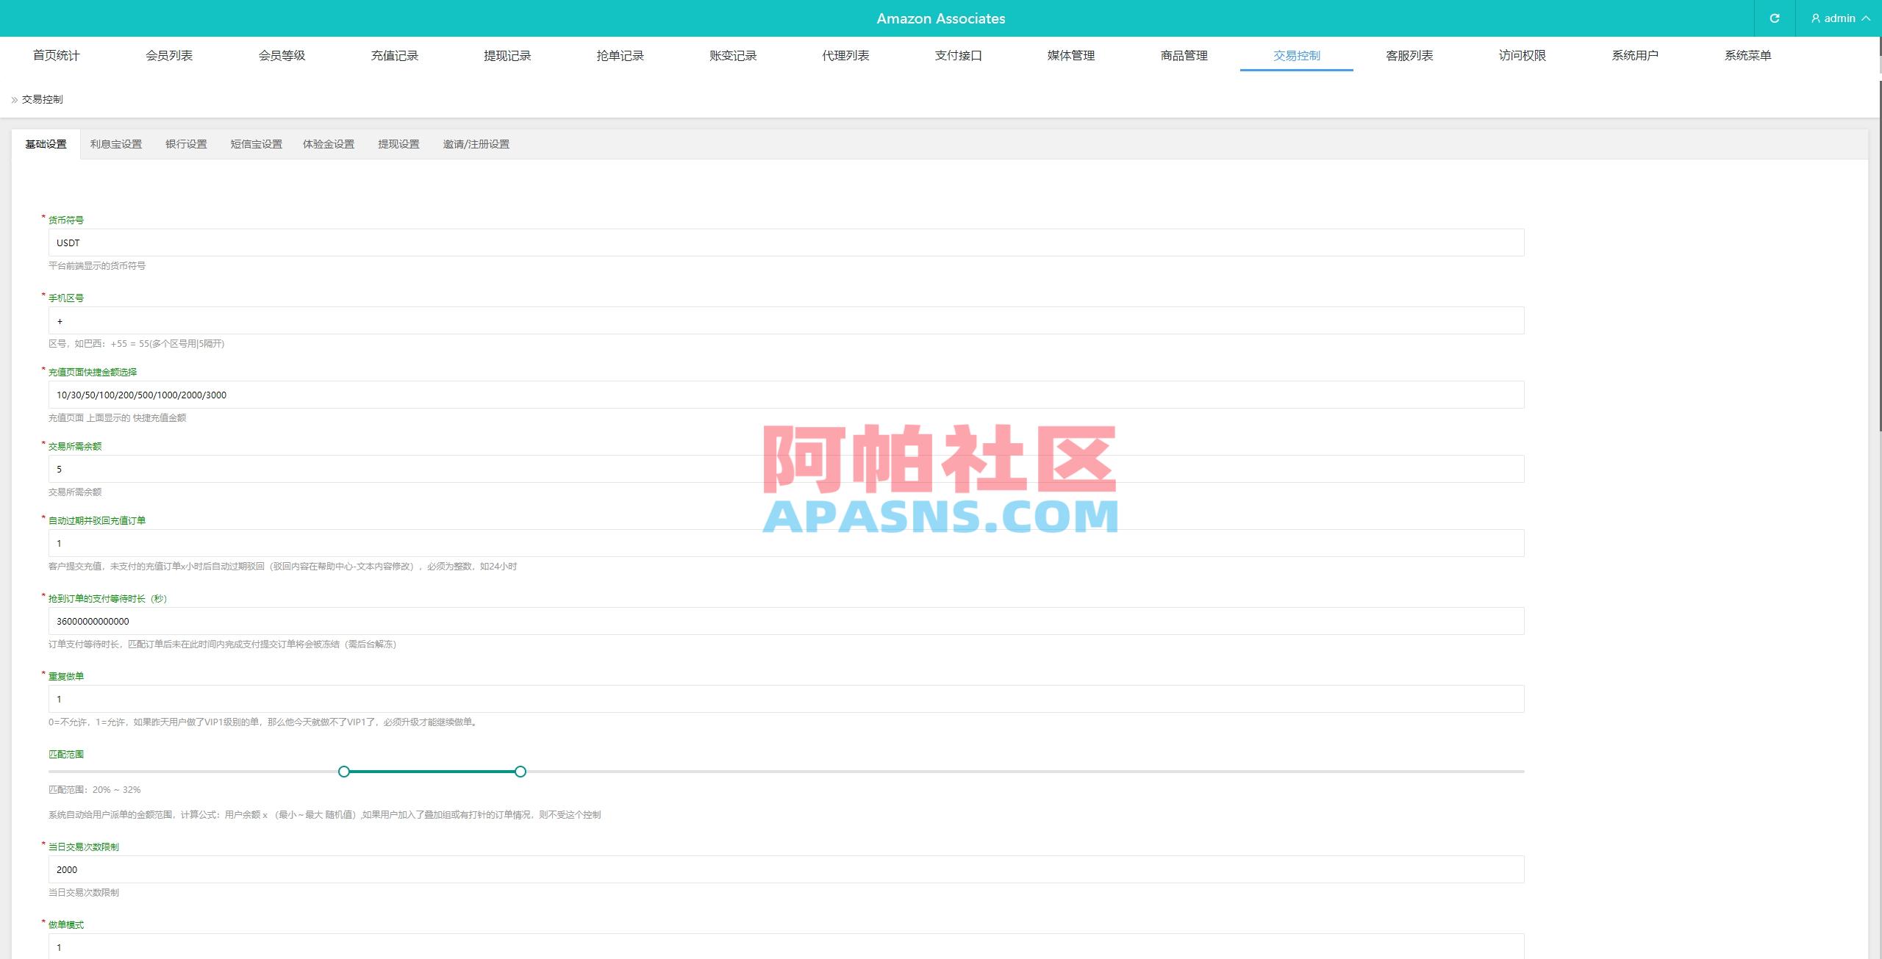Open the 提现设置 tab
Screen dimensions: 1882x959
pyautogui.click(x=398, y=144)
